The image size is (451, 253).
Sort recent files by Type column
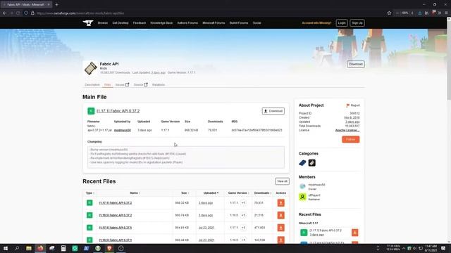point(90,193)
